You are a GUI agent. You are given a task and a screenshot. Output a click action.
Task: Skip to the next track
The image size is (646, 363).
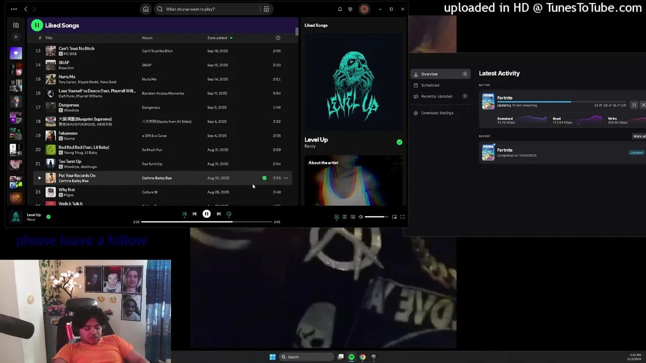(x=219, y=214)
